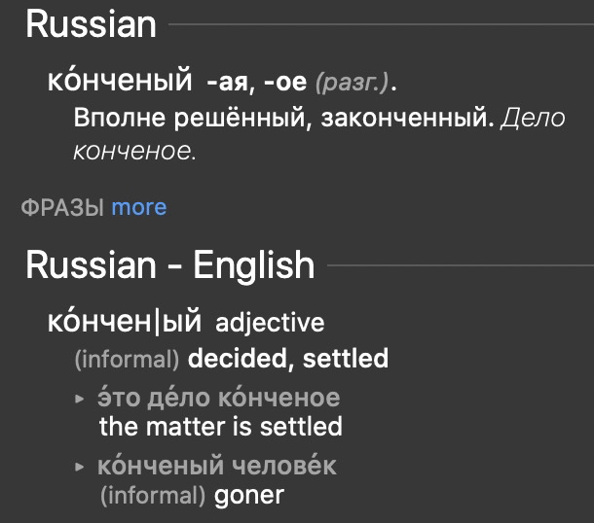This screenshot has width=594, height=523.
Task: Click the translation "the matter is settled"
Action: coord(221,426)
